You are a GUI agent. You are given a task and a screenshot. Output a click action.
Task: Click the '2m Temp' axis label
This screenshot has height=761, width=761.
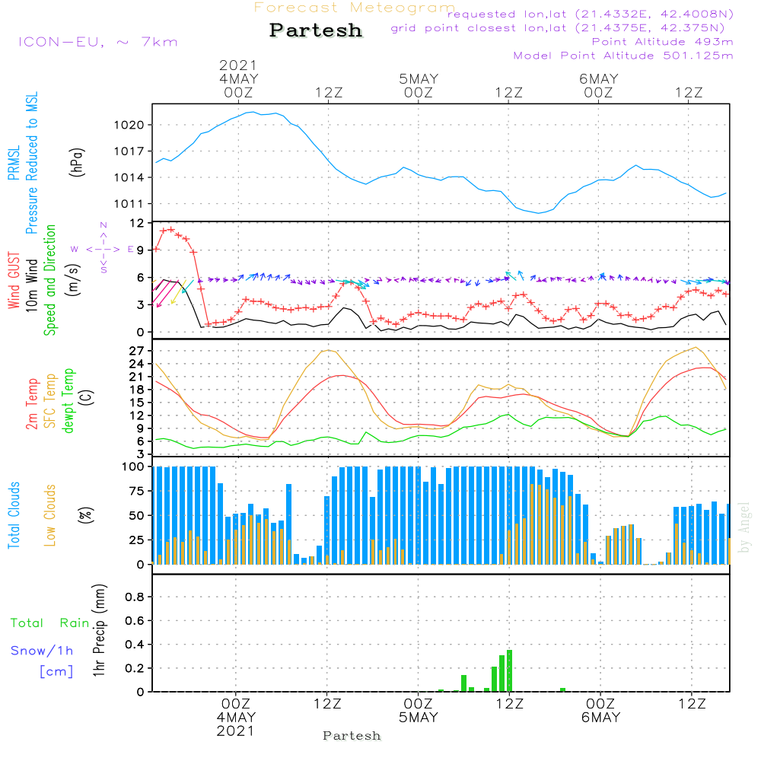[31, 404]
